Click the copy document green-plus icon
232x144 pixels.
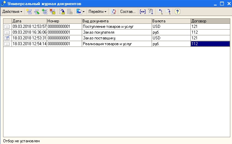click(x=44, y=12)
